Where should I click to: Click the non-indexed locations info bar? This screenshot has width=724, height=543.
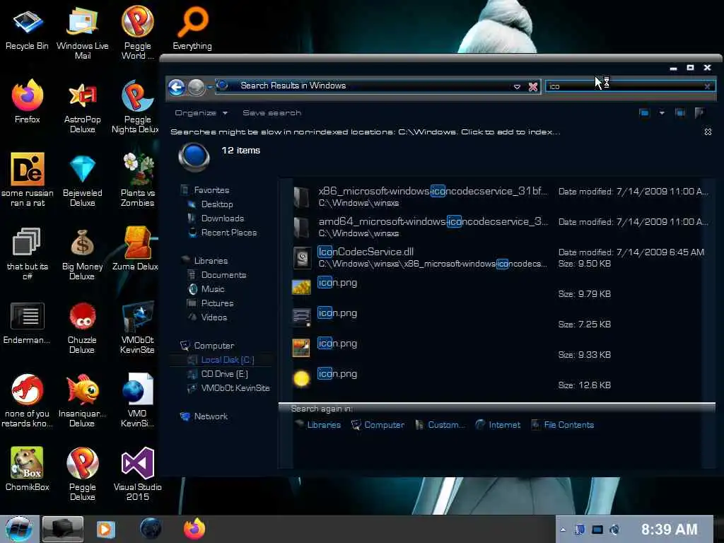point(366,132)
